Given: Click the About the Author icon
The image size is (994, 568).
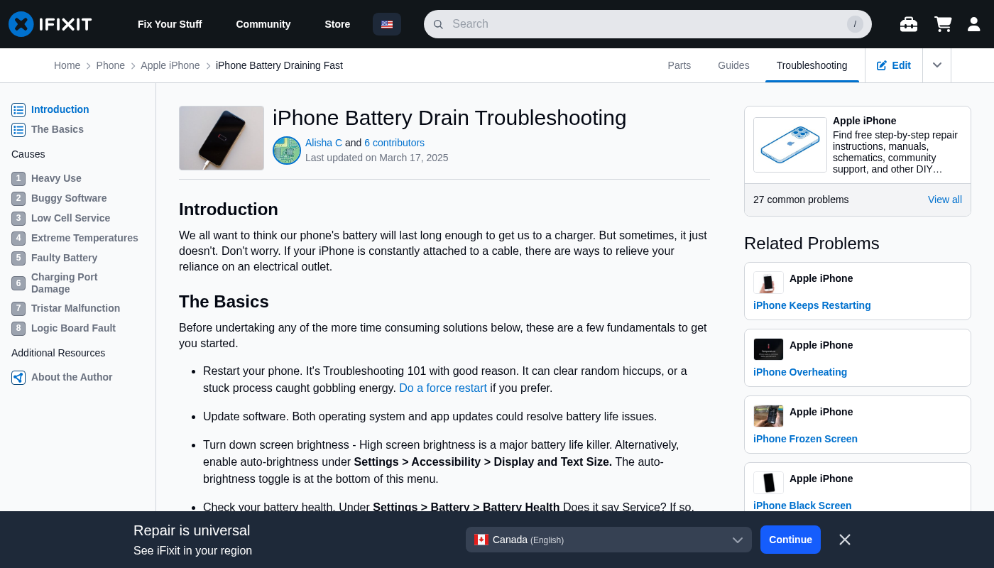Looking at the screenshot, I should point(18,378).
